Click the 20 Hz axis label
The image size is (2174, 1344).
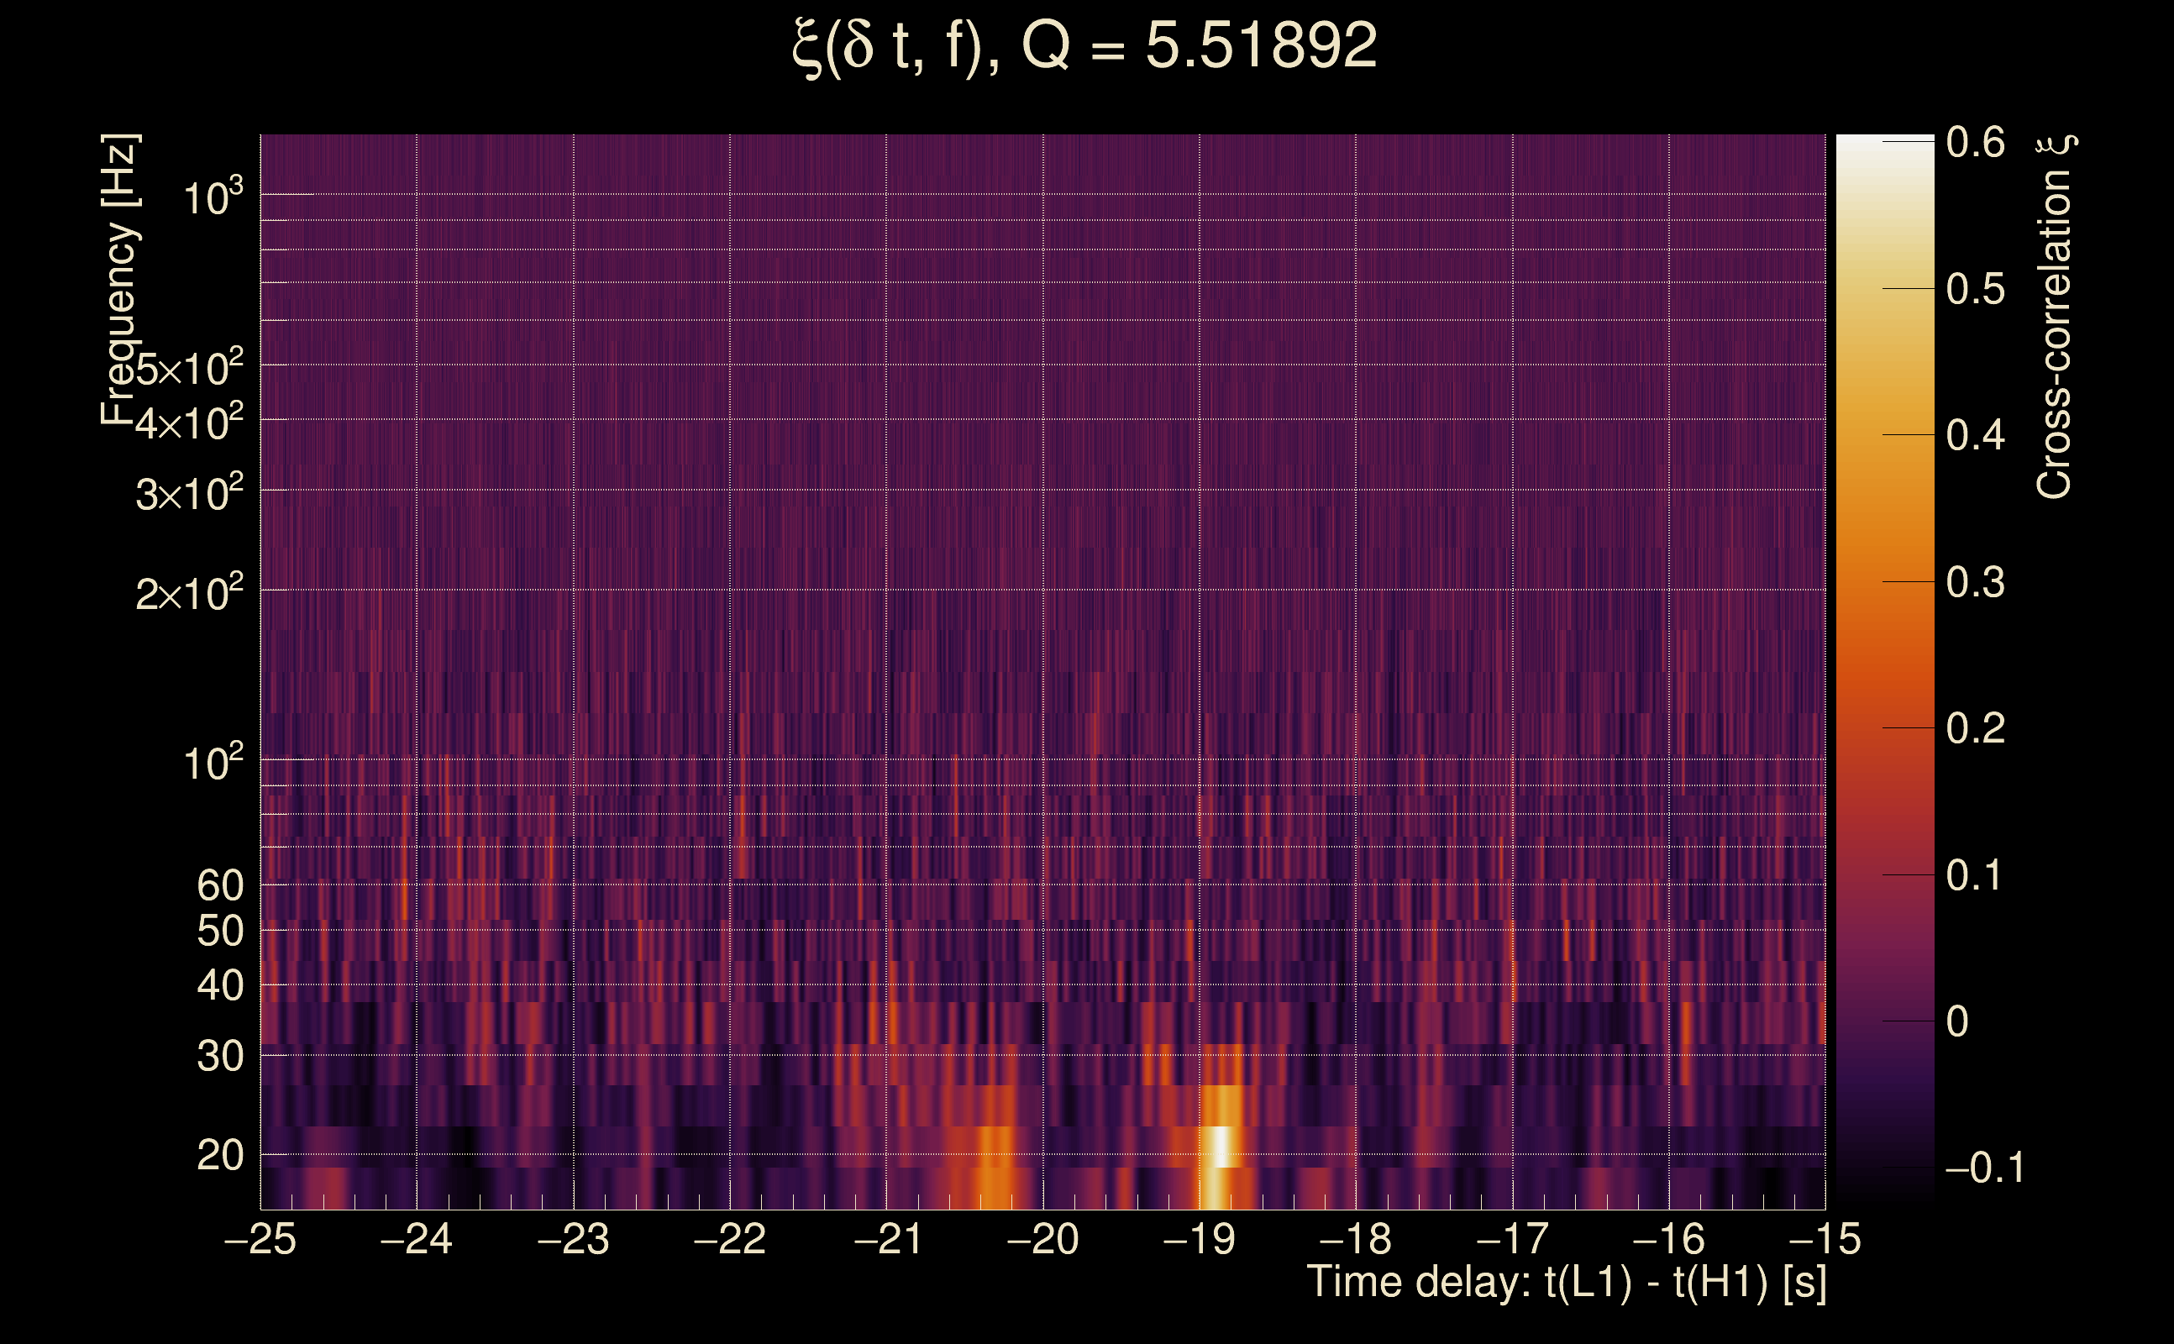[x=219, y=1156]
